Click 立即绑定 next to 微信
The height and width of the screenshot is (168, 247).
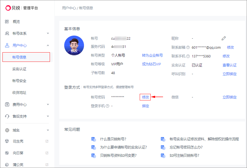[x=229, y=97]
